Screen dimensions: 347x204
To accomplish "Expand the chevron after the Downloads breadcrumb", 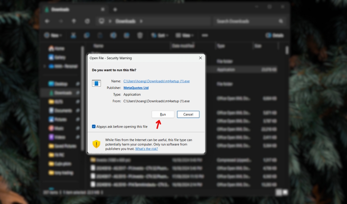I will point(141,21).
